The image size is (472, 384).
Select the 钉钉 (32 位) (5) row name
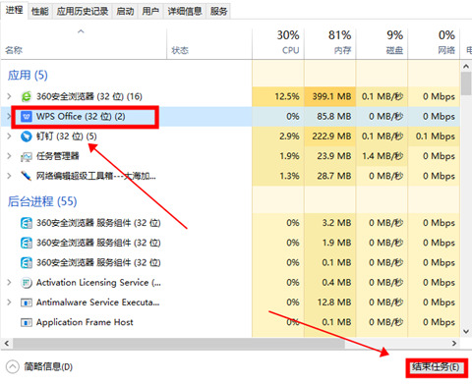click(67, 137)
